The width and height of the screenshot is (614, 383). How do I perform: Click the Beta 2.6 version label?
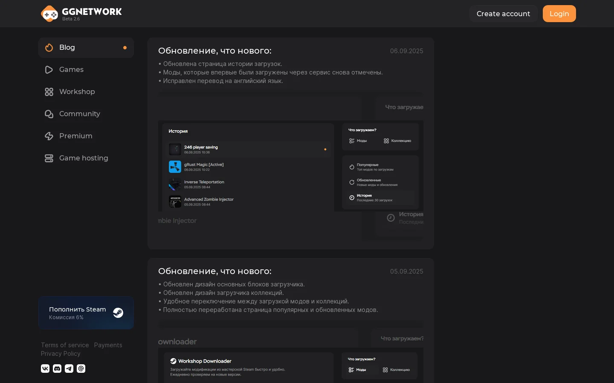click(71, 19)
